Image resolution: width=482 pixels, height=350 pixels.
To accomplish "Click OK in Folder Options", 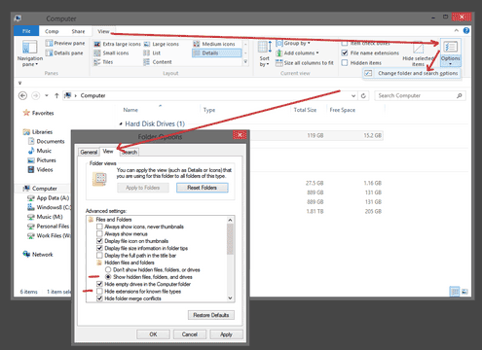I will point(153,334).
